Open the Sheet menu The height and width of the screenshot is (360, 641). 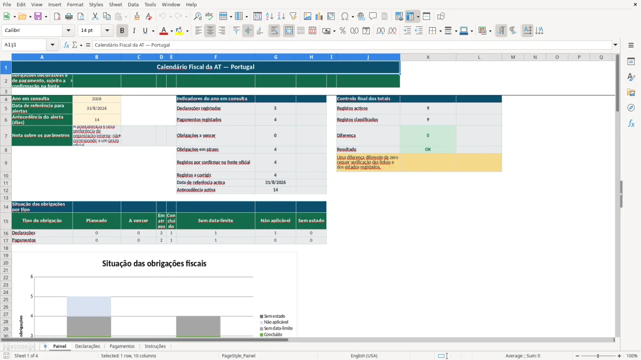point(115,4)
